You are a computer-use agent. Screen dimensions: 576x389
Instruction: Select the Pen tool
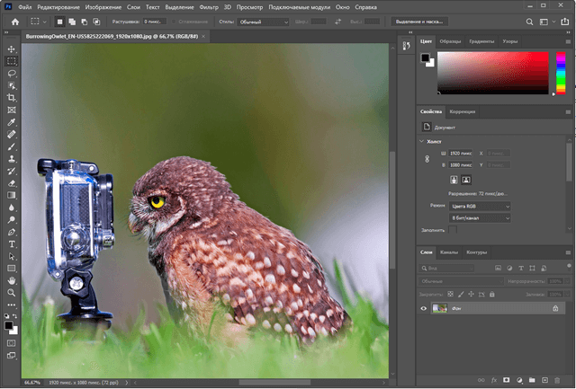pos(12,232)
